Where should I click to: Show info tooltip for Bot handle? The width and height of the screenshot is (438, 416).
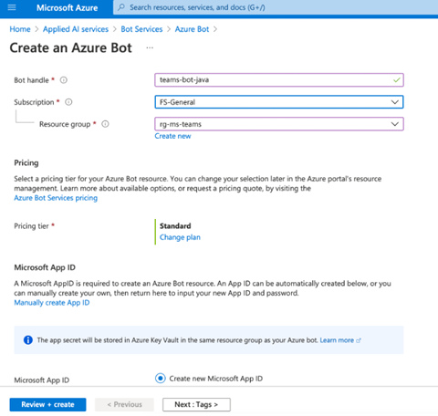click(63, 80)
